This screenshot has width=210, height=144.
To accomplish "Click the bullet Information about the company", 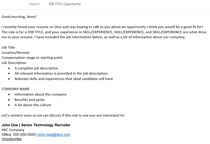I will tap(40, 94).
